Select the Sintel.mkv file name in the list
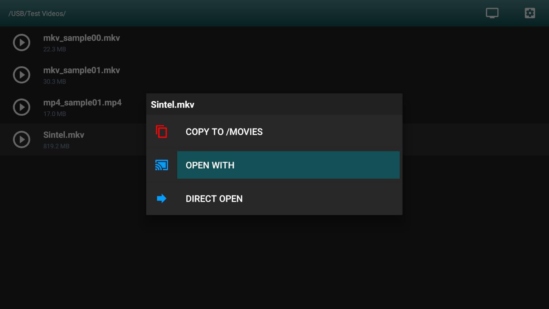549x309 pixels. (64, 135)
